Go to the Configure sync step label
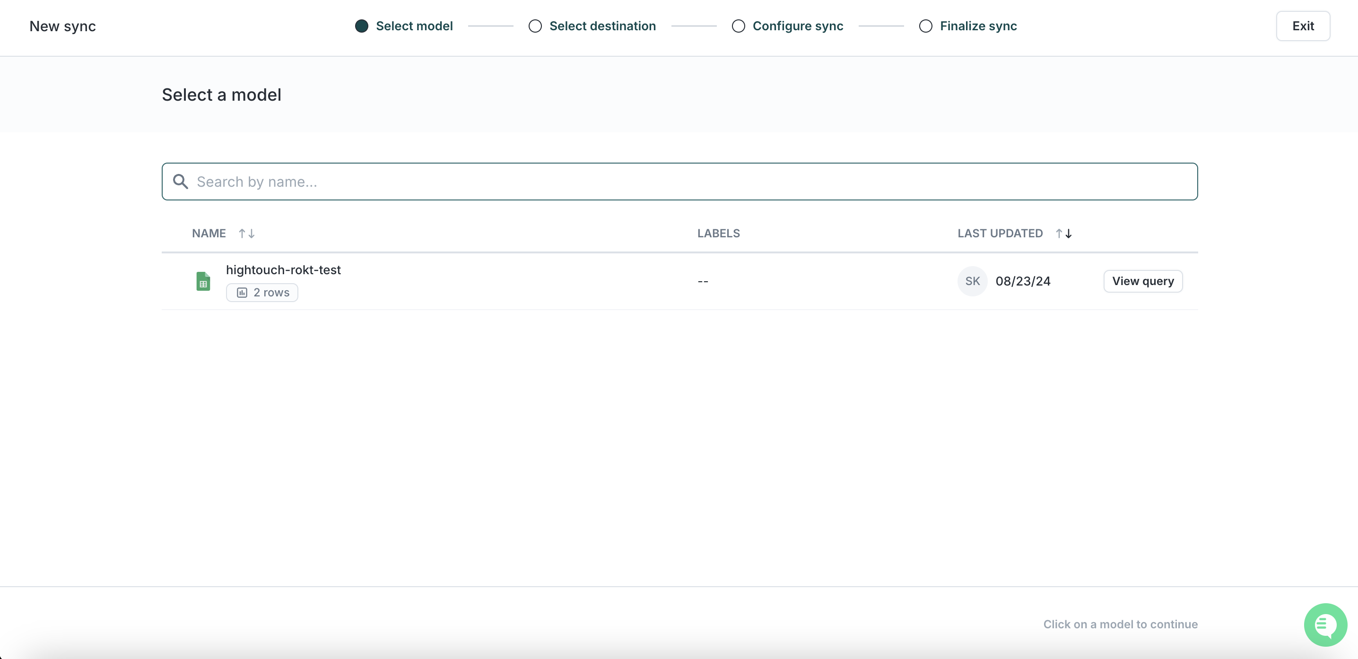 tap(798, 26)
